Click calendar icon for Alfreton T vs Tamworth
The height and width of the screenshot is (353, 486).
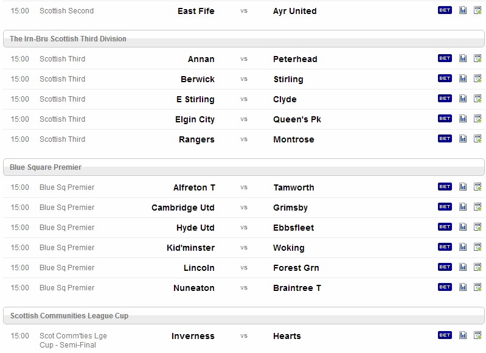click(477, 187)
